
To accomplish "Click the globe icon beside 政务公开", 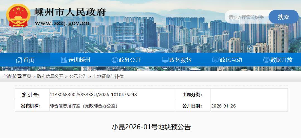I will coord(115,60).
